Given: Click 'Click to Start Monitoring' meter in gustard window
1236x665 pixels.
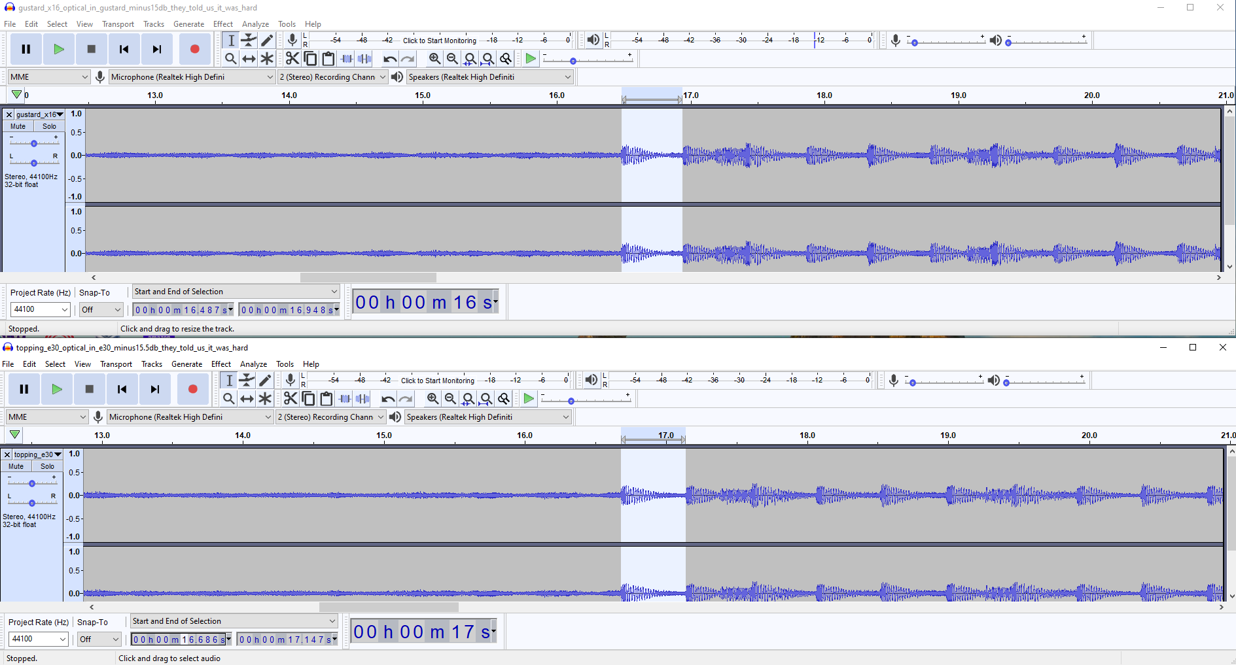Looking at the screenshot, I should tap(440, 41).
